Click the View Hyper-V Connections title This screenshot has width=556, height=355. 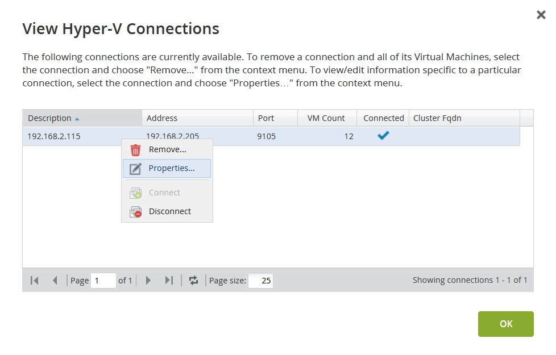[121, 29]
